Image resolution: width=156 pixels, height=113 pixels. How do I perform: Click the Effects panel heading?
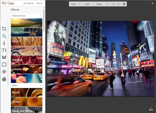15,10
